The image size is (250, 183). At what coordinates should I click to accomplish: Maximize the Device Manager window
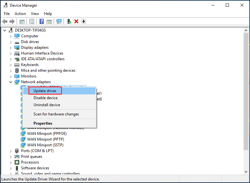click(227, 5)
